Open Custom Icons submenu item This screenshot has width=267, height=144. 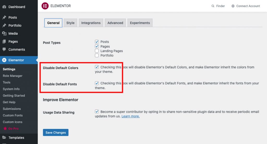tap(13, 122)
